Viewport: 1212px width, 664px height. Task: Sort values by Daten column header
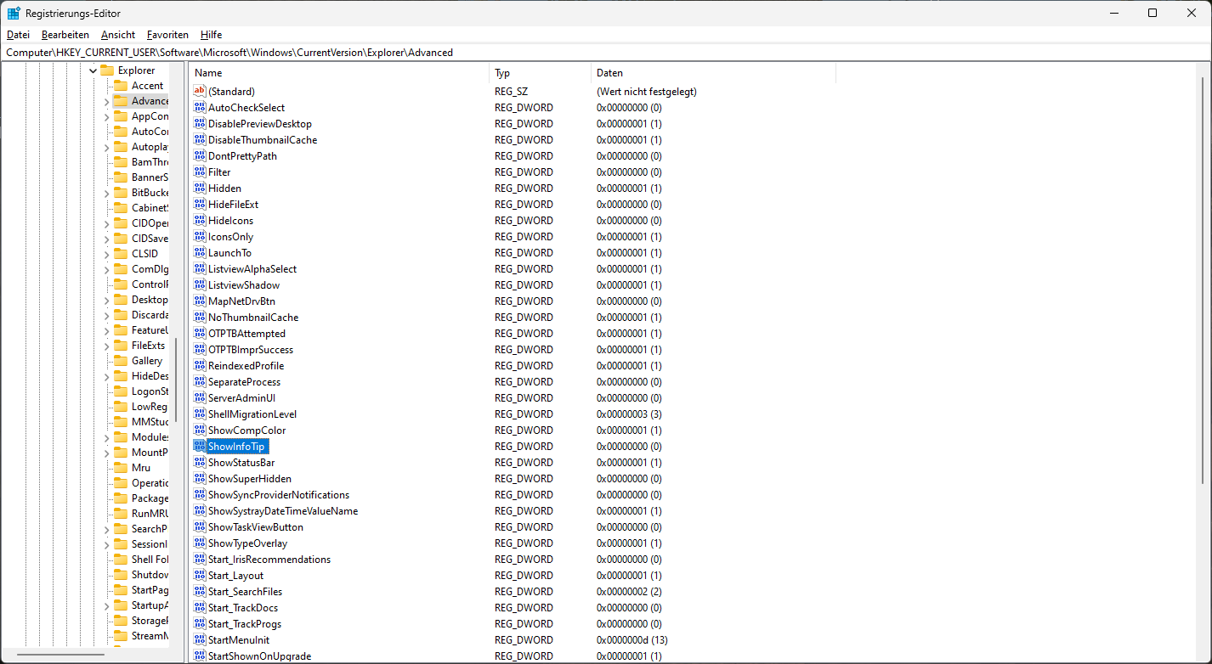click(x=713, y=73)
